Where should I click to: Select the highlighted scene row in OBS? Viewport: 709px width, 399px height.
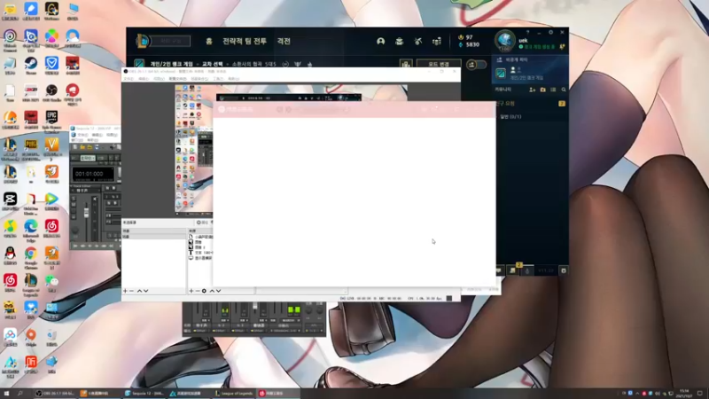[153, 237]
